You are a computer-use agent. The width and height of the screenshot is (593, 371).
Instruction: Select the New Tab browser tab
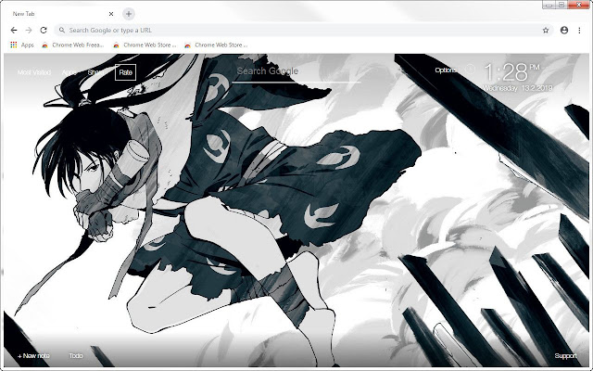[x=60, y=14]
